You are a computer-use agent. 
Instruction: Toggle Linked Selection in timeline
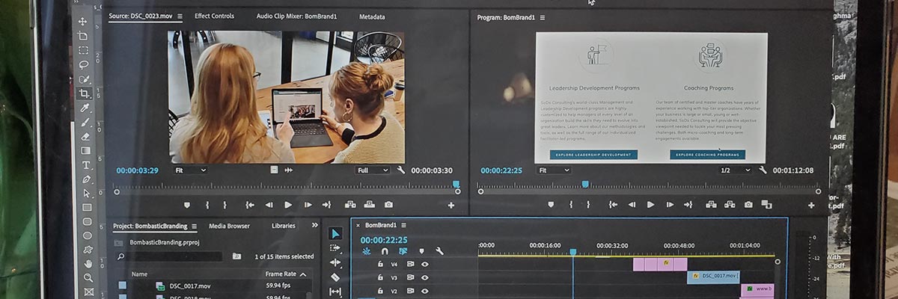click(x=403, y=251)
